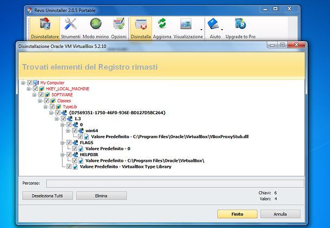The image size is (330, 228).
Task: Select 'Valore Predefinito - VirtualBox Type Library' row
Action: 126,167
